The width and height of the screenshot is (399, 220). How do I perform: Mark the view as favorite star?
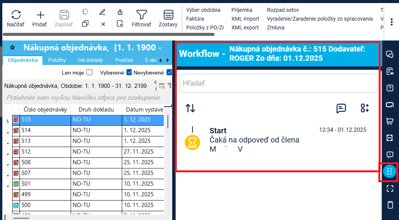point(13,48)
